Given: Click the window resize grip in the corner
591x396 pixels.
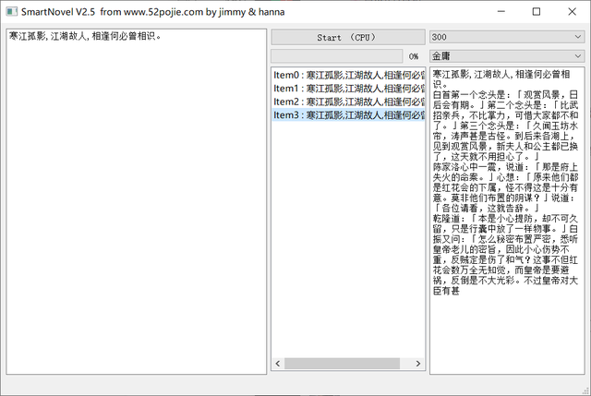Looking at the screenshot, I should (x=585, y=390).
